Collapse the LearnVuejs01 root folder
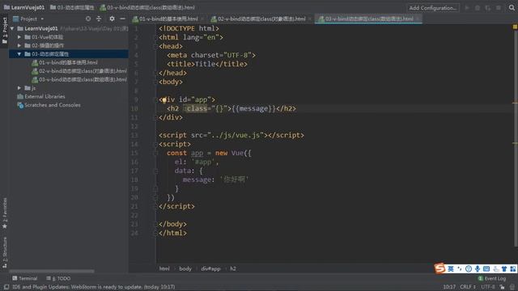The width and height of the screenshot is (518, 291). click(12, 28)
